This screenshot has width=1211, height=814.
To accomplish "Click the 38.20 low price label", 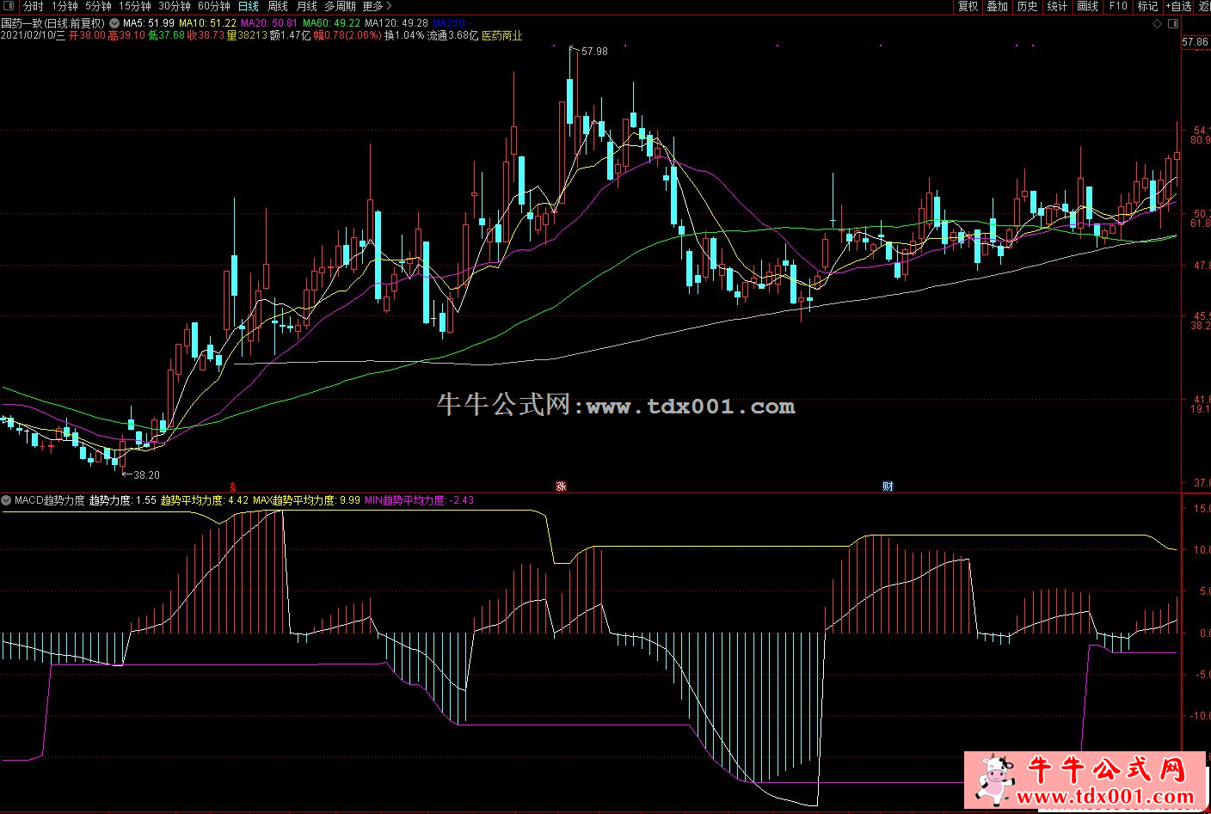I will point(146,474).
